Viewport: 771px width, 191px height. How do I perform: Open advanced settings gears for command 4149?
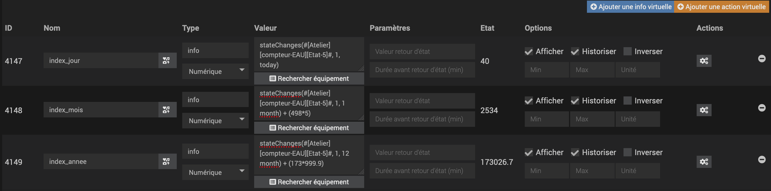coord(704,162)
